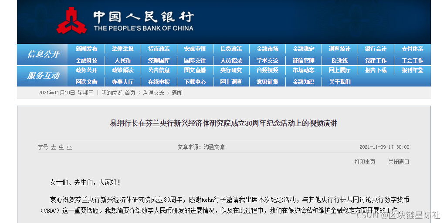Click the date text 2021年11月10日 星期三
Viewport: 447px width, 223px height.
click(x=66, y=93)
